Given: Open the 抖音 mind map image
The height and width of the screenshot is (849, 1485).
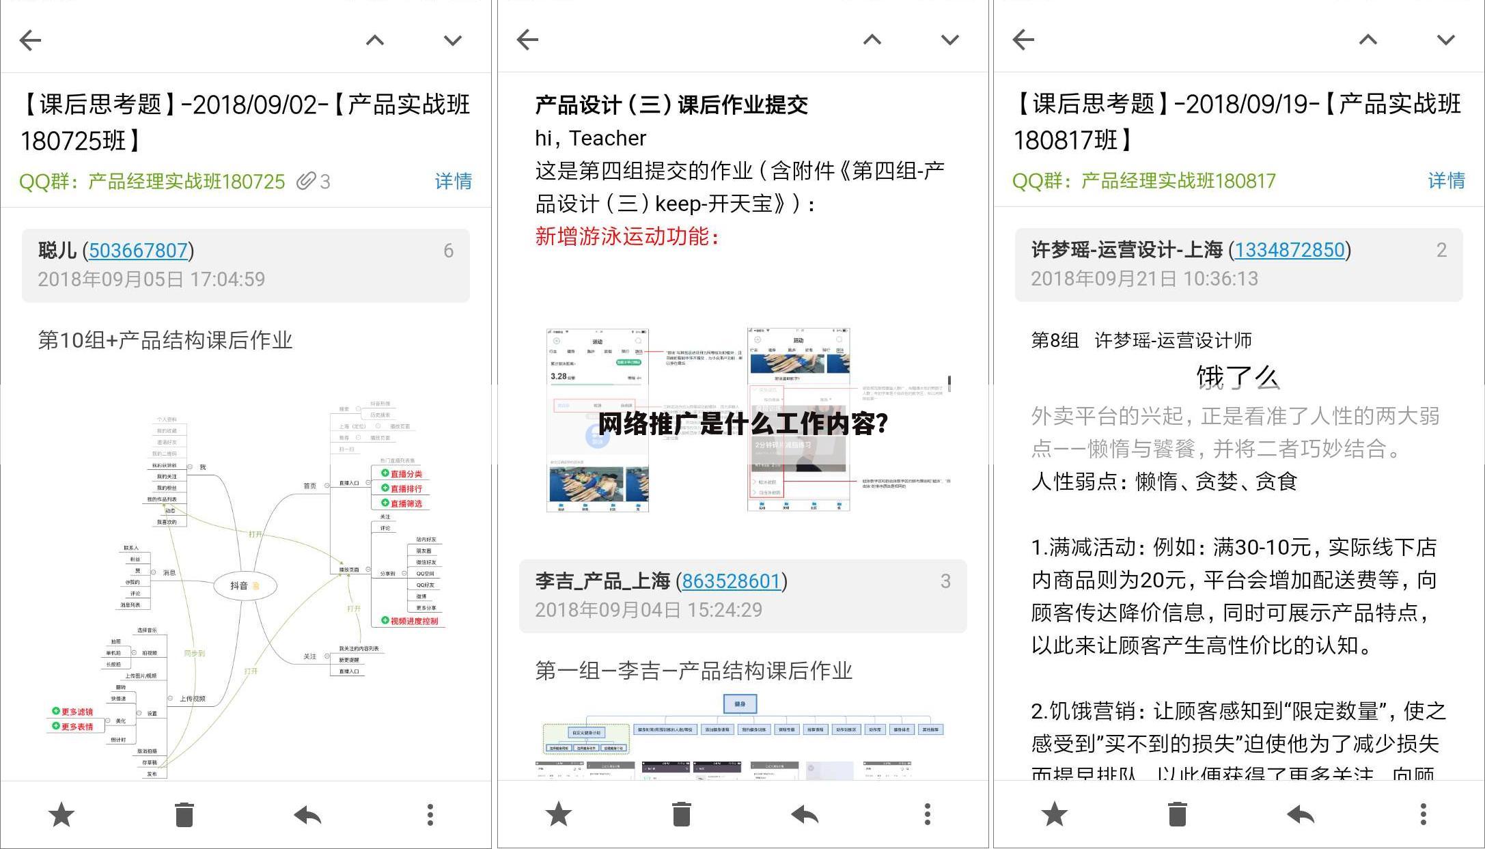Looking at the screenshot, I should coord(246,589).
